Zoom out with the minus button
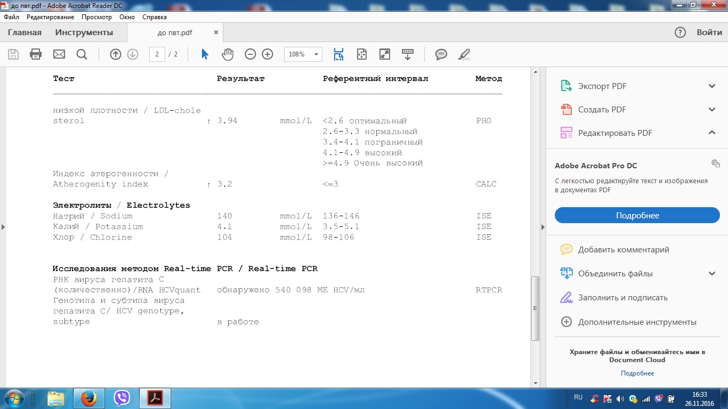Screen dimensions: 728x409 click(250, 54)
